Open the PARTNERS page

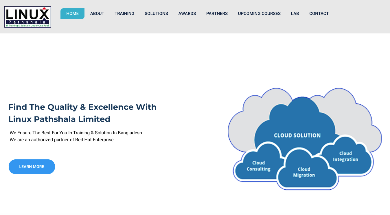point(217,13)
